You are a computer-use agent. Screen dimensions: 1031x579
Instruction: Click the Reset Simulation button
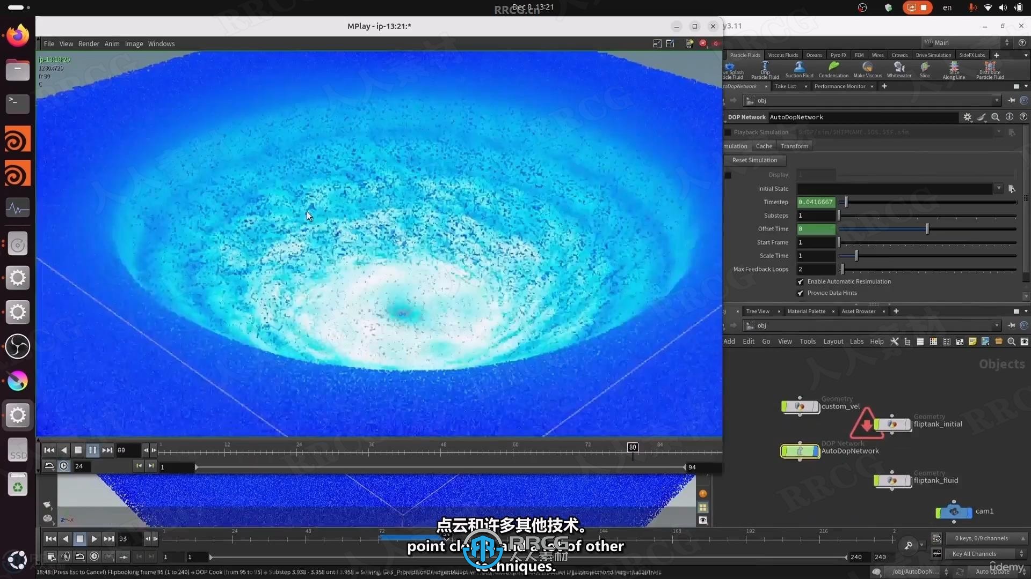pyautogui.click(x=754, y=160)
